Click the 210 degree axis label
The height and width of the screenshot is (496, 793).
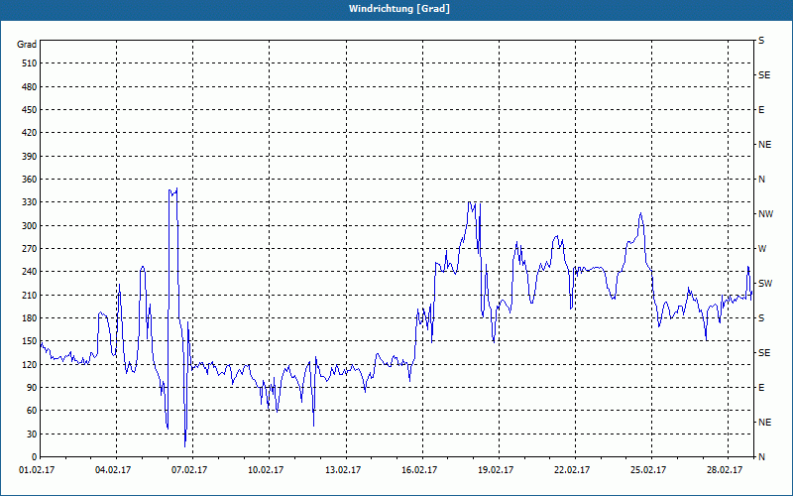[30, 295]
